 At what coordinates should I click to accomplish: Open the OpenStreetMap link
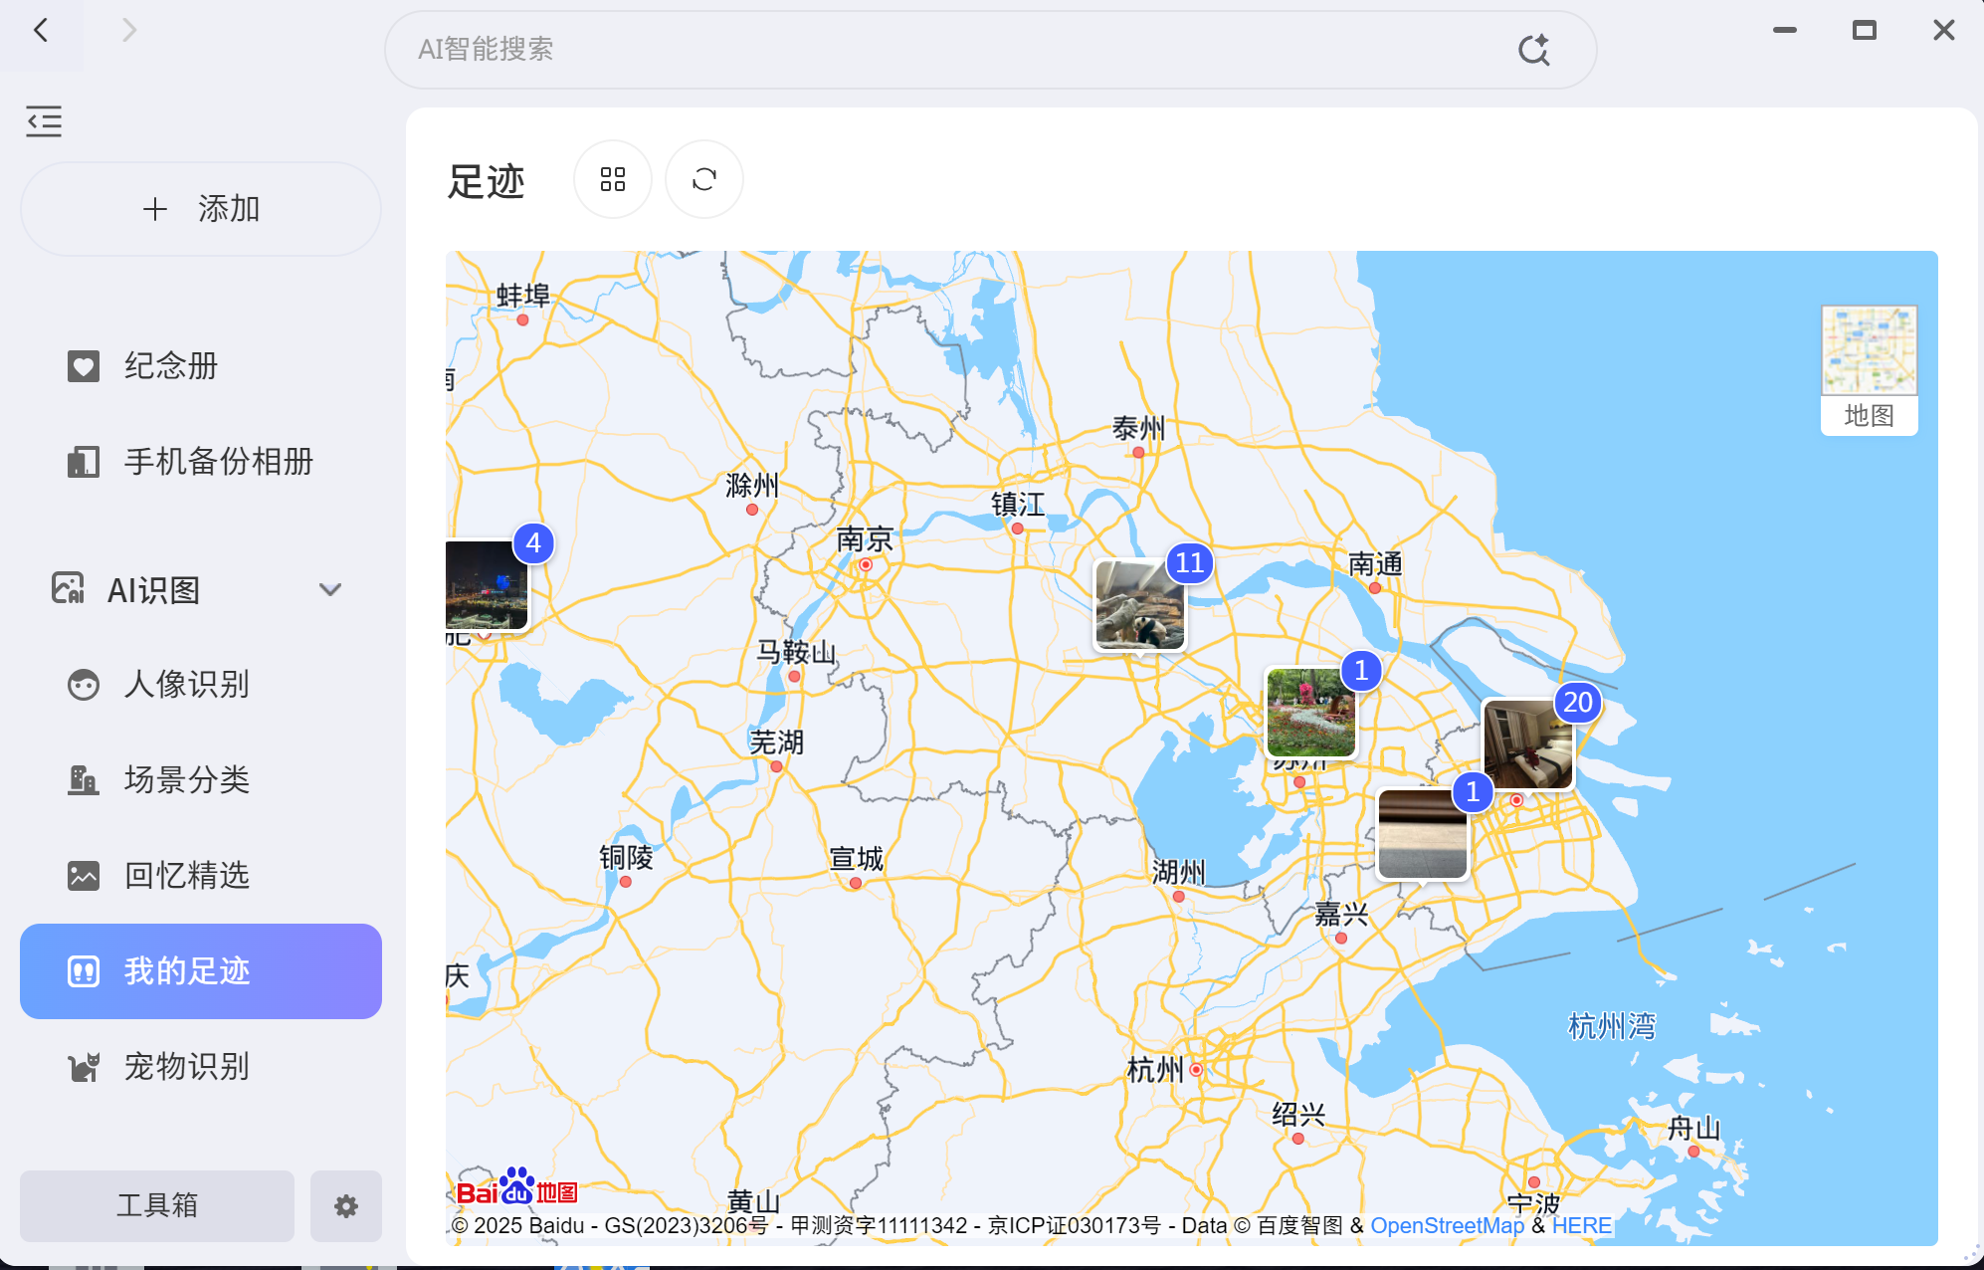coord(1447,1226)
